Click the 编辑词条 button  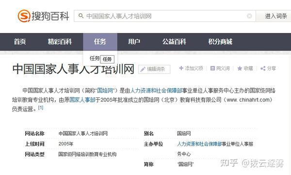click(154, 69)
